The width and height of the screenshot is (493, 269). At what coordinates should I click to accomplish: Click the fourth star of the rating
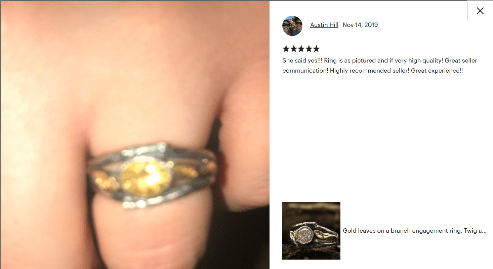pyautogui.click(x=309, y=49)
